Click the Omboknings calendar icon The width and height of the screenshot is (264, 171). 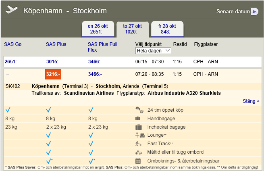click(139, 161)
